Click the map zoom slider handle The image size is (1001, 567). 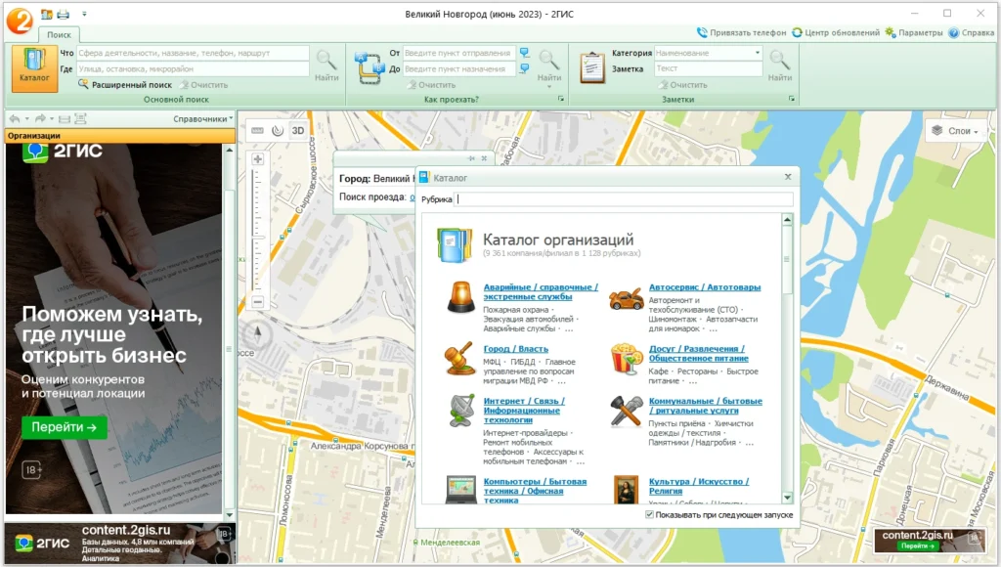point(258,237)
